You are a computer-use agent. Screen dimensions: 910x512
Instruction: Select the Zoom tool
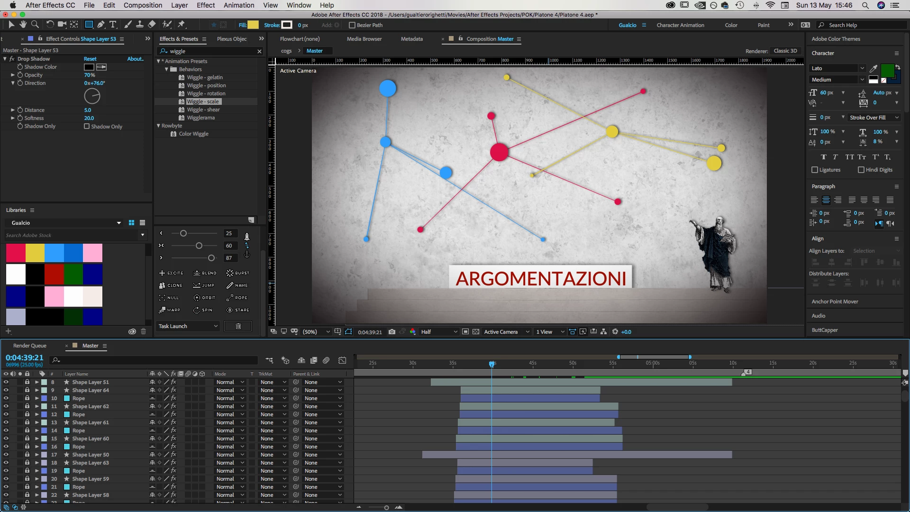point(35,25)
